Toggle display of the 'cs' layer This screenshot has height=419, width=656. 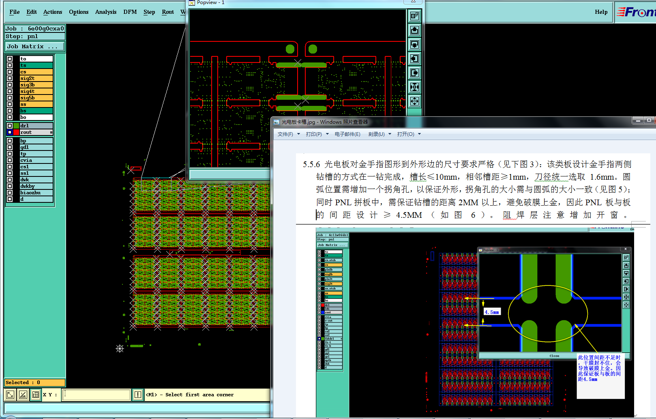pos(10,72)
